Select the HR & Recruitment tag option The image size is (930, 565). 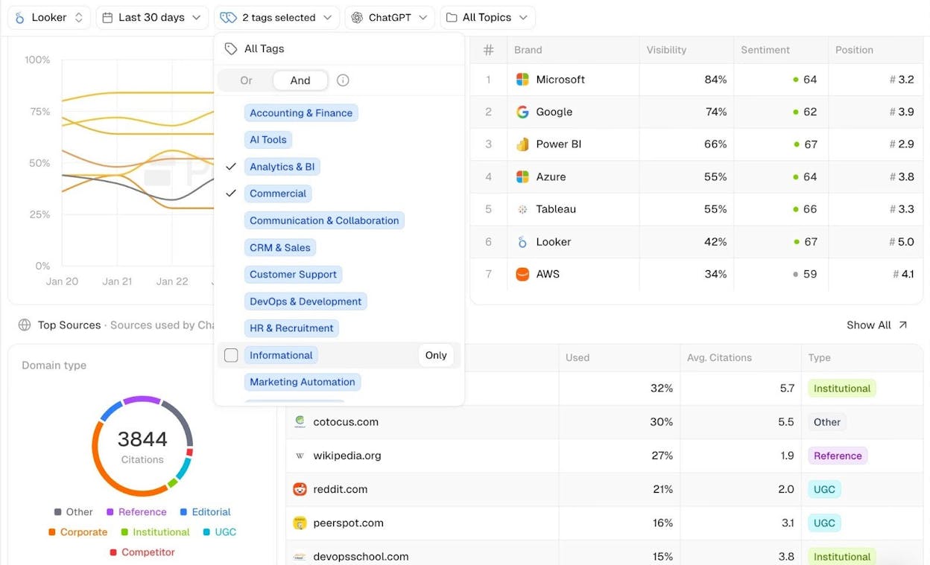pos(291,328)
